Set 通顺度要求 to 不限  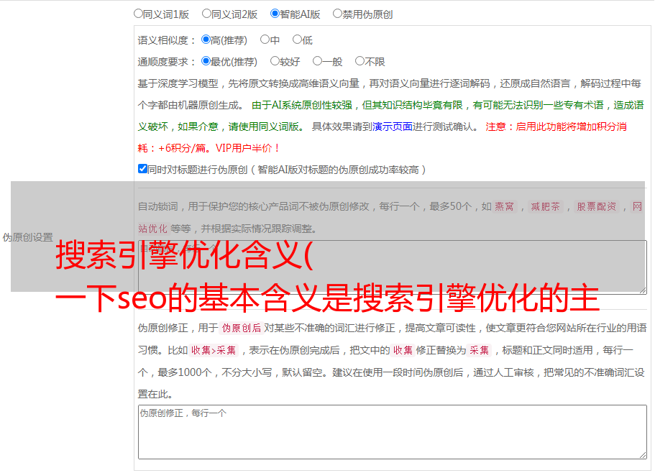[359, 61]
